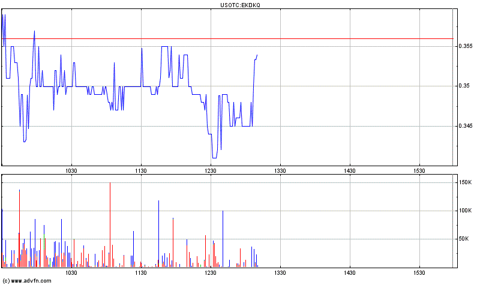Click the 1130 label under volume chart
Viewport: 480px width, 285px height.
coord(141,273)
